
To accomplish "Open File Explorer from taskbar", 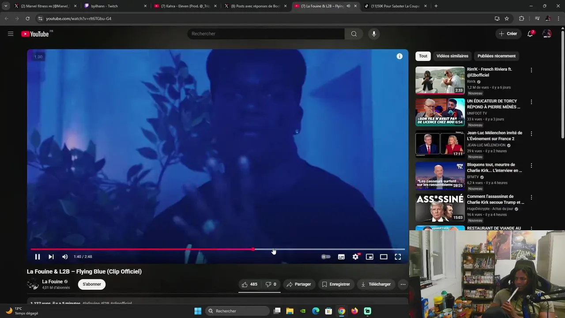I will [x=290, y=311].
